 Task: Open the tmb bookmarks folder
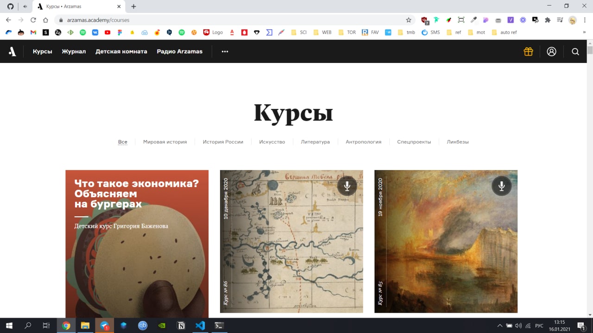pos(406,32)
